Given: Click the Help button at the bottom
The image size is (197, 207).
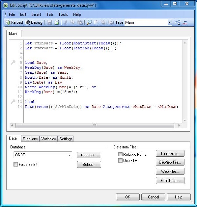Looking at the screenshot, I should [179, 197].
